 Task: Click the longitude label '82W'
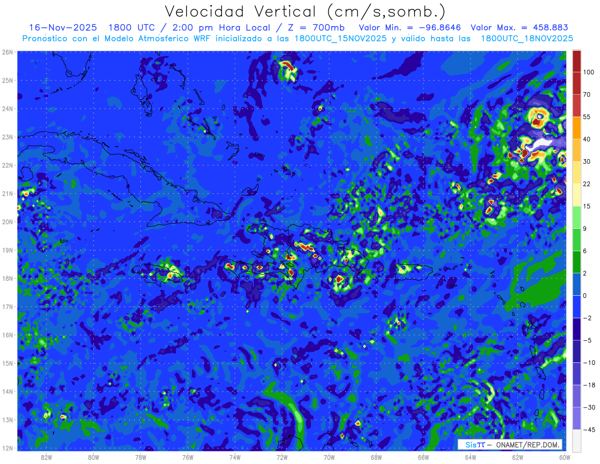point(47,457)
